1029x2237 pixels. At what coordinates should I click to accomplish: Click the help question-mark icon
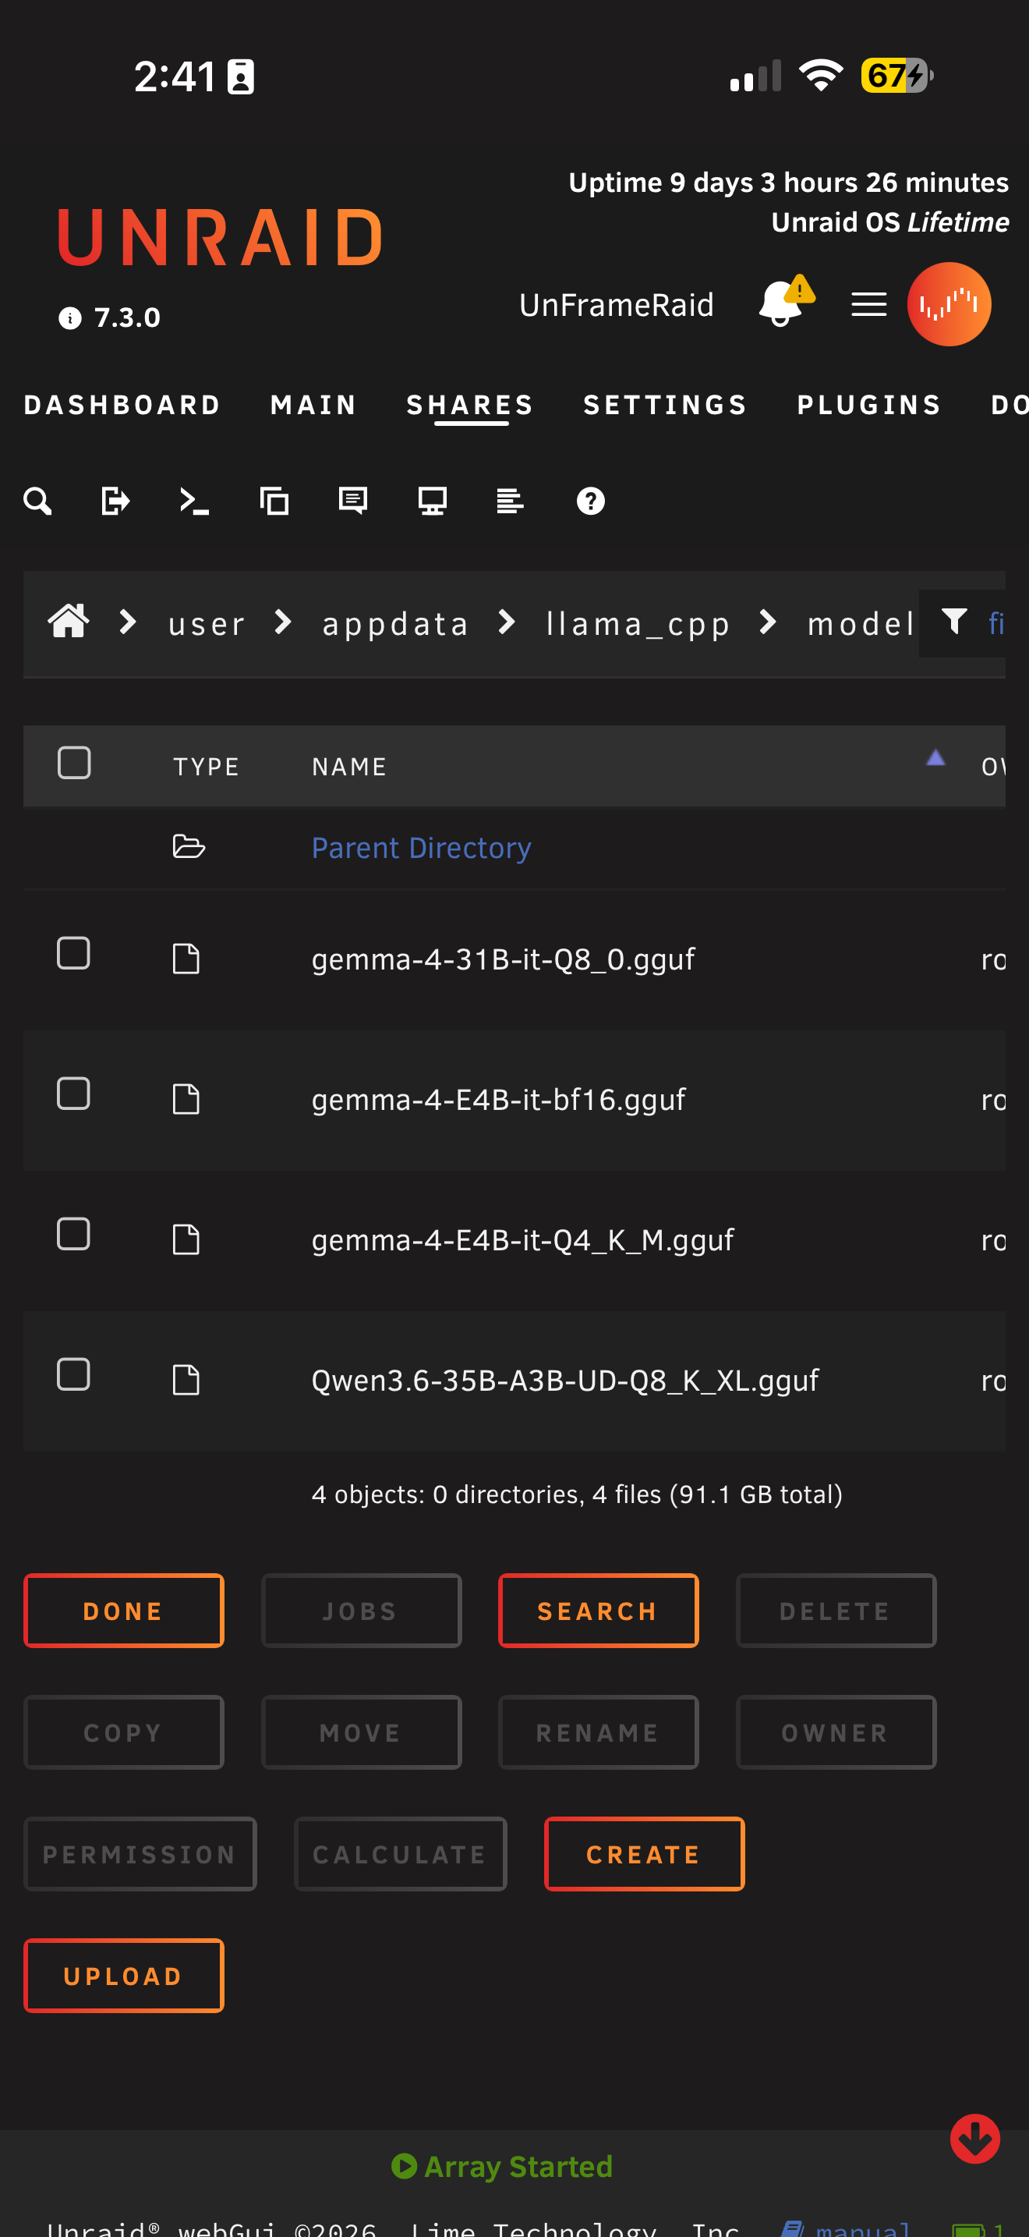pos(591,501)
